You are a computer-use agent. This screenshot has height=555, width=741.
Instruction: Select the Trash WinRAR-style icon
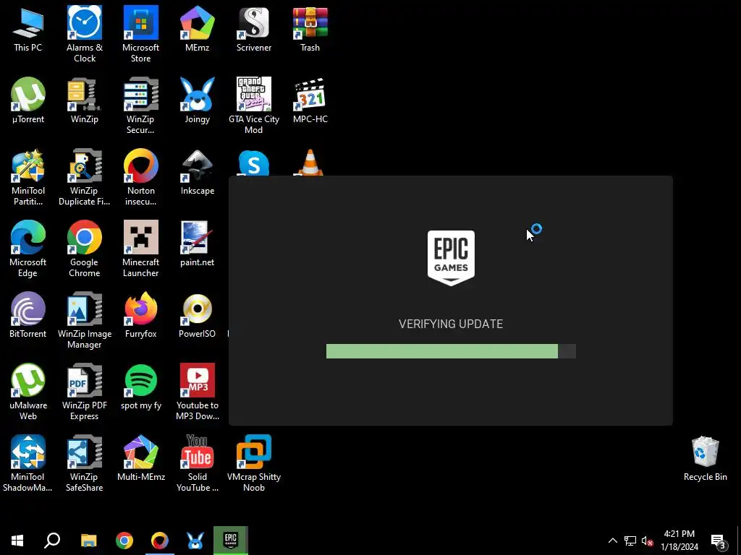pos(310,29)
